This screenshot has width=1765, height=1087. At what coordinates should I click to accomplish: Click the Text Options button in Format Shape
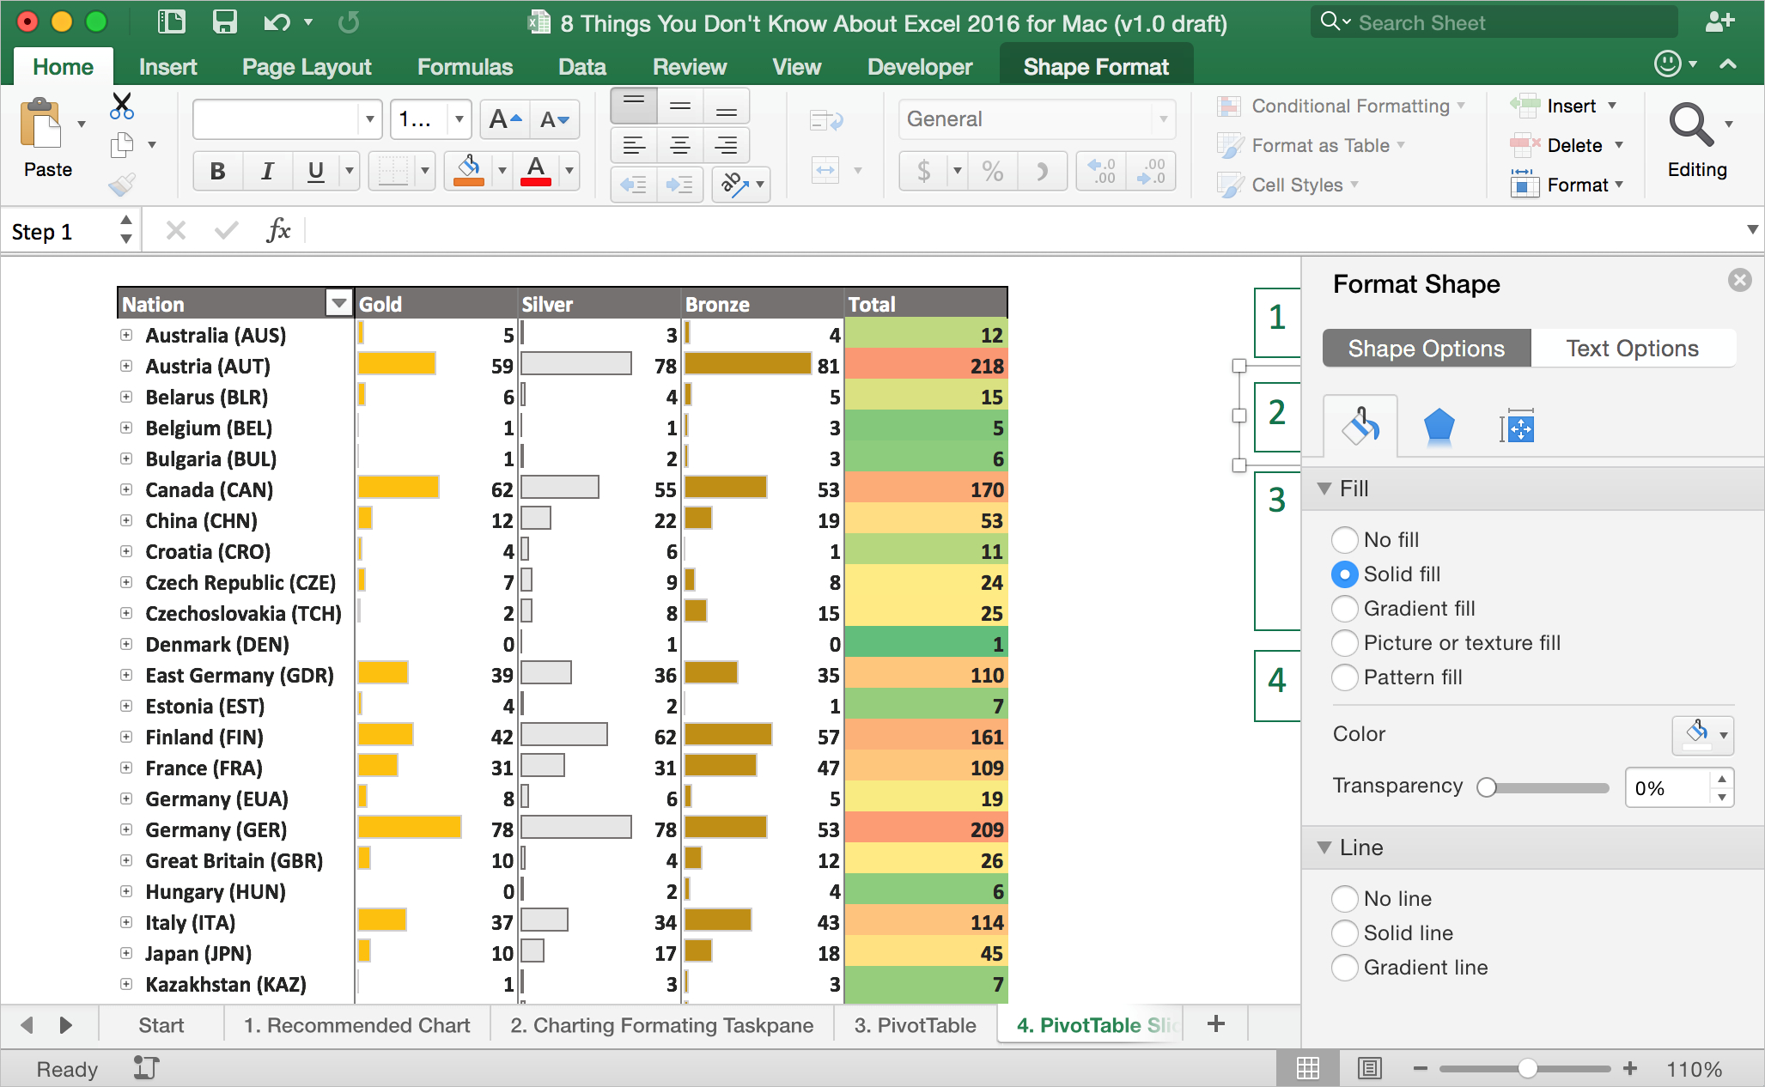pyautogui.click(x=1631, y=348)
